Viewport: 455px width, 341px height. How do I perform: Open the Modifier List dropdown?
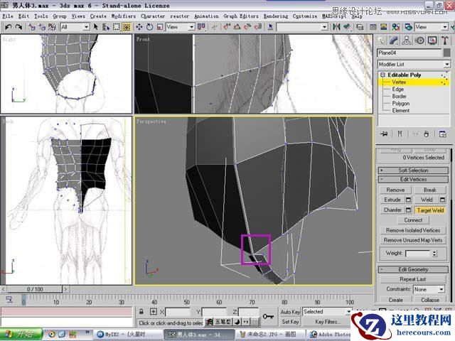coord(414,64)
